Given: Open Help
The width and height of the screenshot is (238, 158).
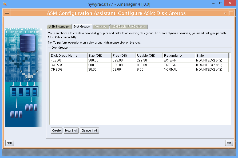Looking at the screenshot, I should [x=10, y=143].
